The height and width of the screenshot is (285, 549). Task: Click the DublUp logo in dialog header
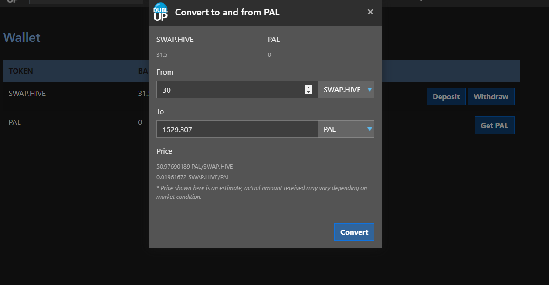pos(161,12)
